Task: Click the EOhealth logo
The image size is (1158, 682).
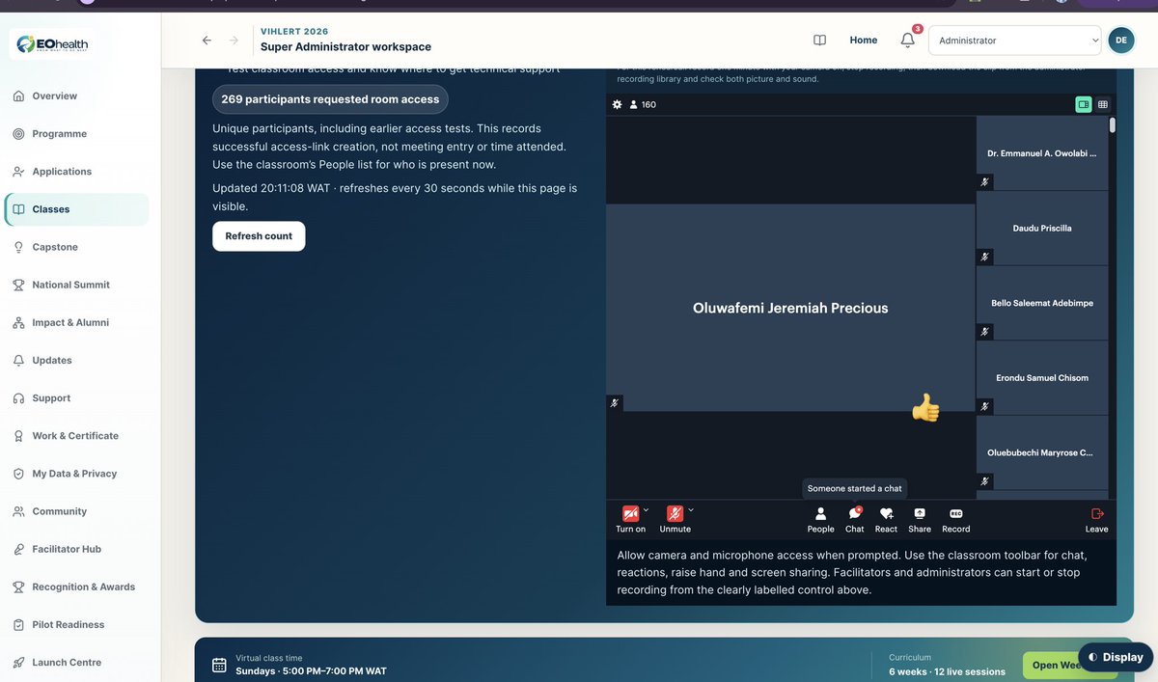Action: [52, 43]
